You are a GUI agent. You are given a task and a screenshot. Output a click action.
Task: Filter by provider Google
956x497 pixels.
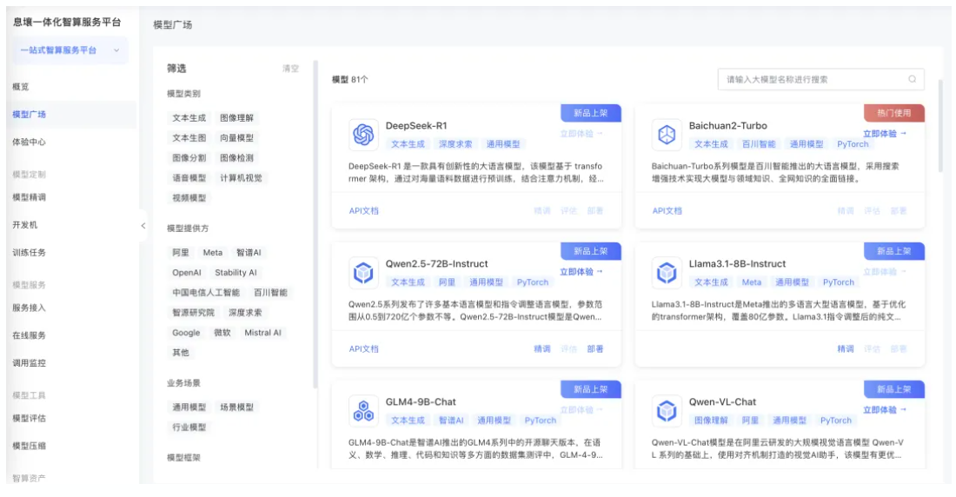pos(186,333)
